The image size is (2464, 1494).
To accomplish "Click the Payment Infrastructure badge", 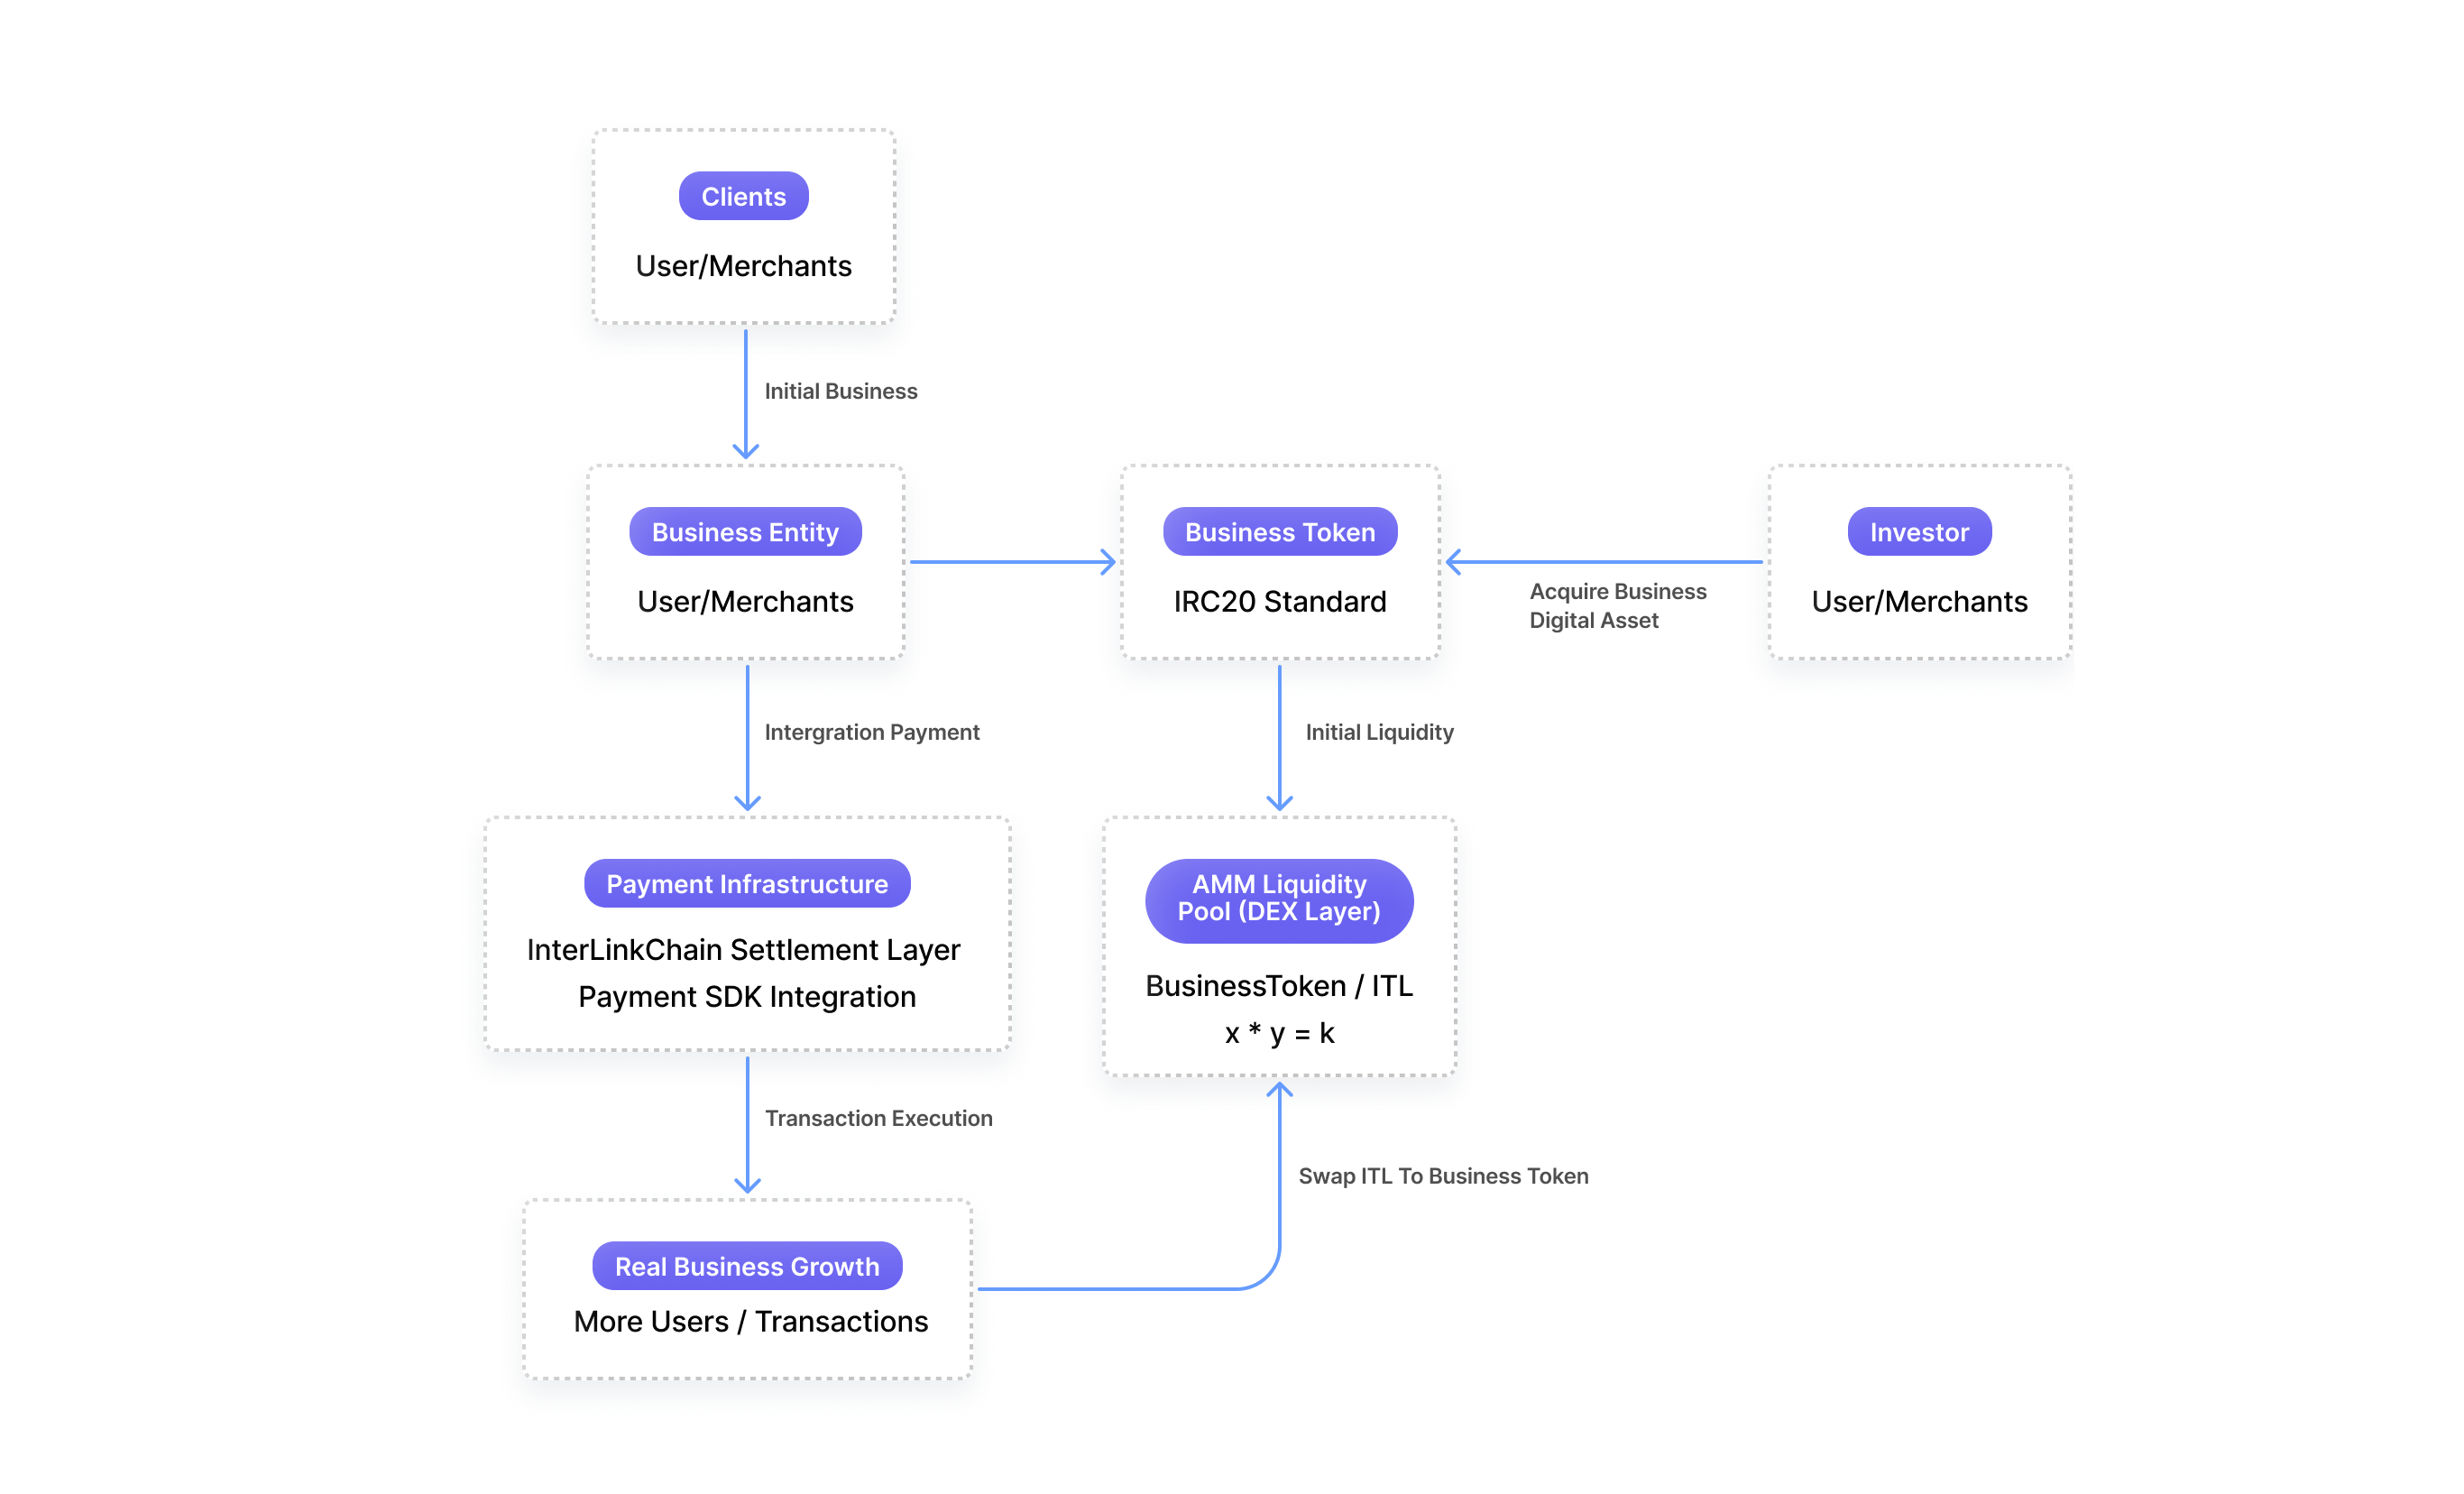I will 747,884.
